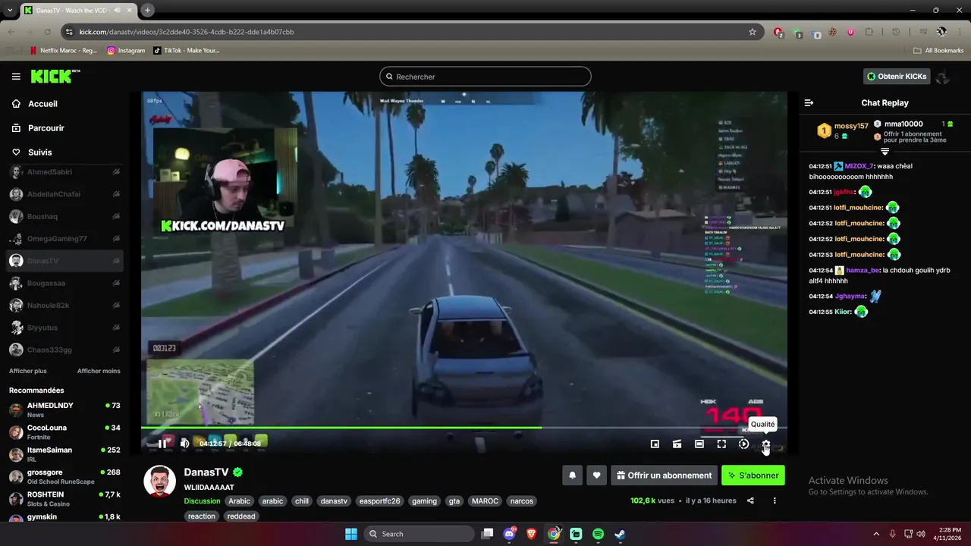Open the three-dot options menu
This screenshot has height=546, width=971.
775,500
